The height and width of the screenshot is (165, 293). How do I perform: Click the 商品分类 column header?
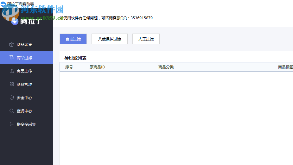coord(166,67)
